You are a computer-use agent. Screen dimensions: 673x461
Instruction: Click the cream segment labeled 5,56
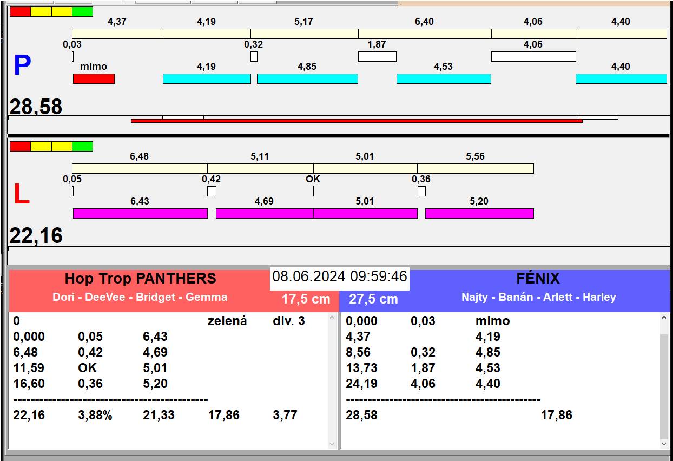pyautogui.click(x=476, y=168)
